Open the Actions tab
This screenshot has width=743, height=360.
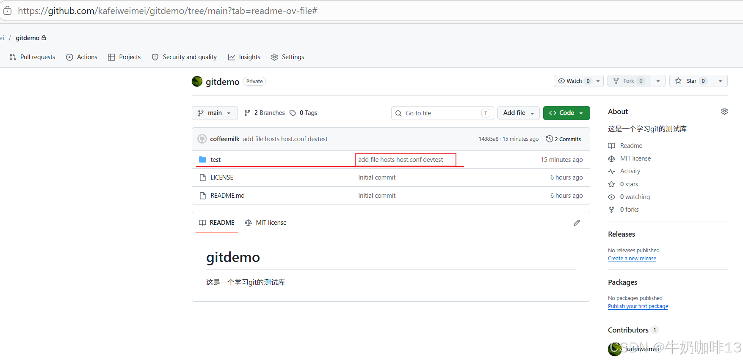pos(82,57)
